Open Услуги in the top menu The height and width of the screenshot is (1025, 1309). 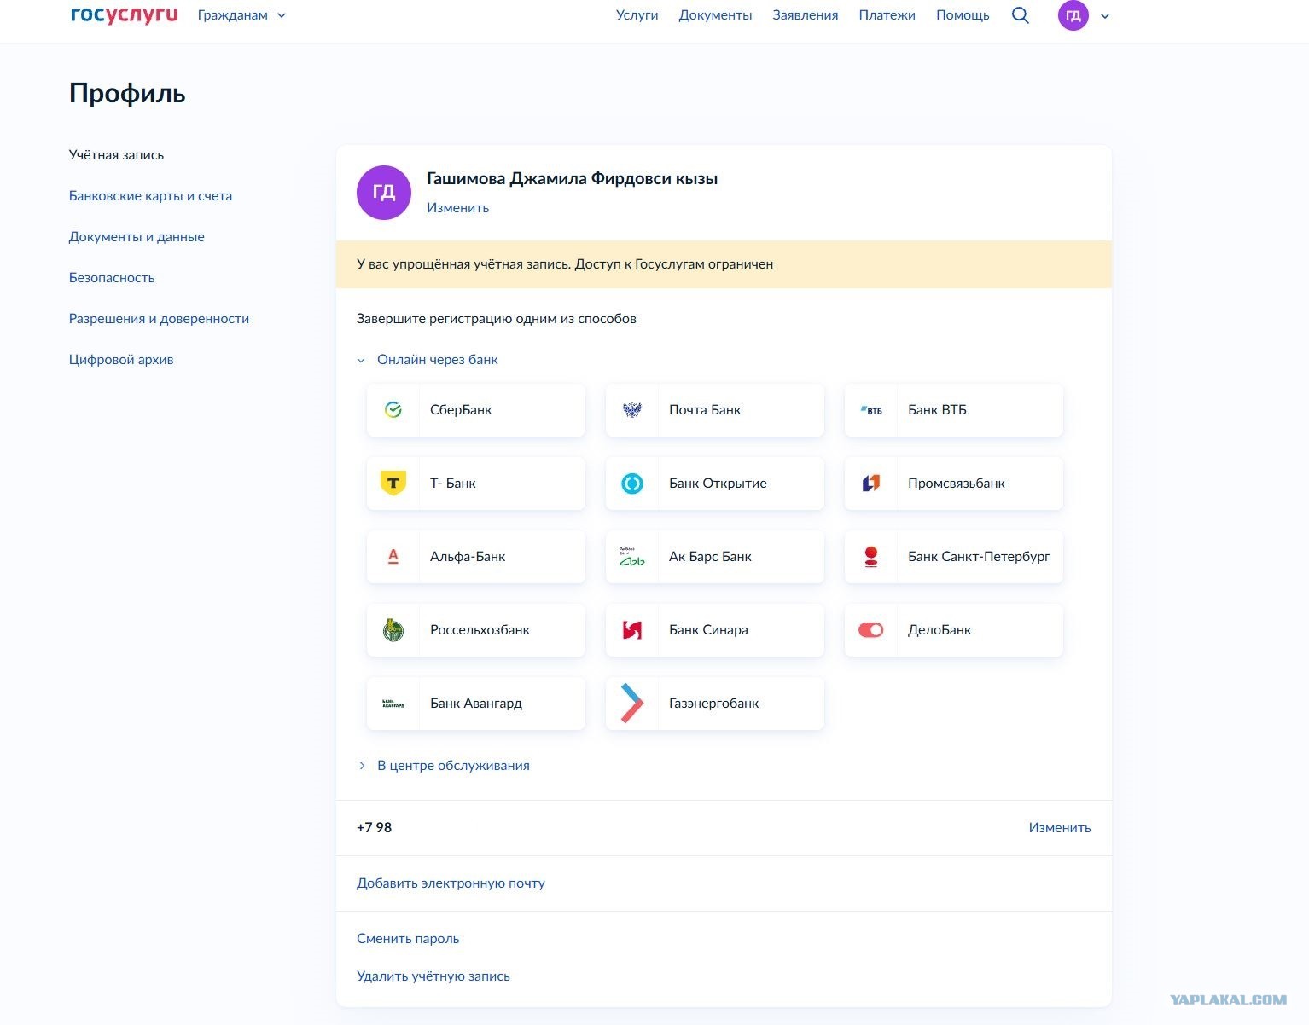[637, 15]
